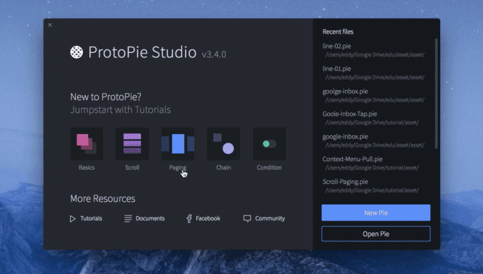Open the Documents resource link
This screenshot has width=483, height=274.
pyautogui.click(x=144, y=219)
